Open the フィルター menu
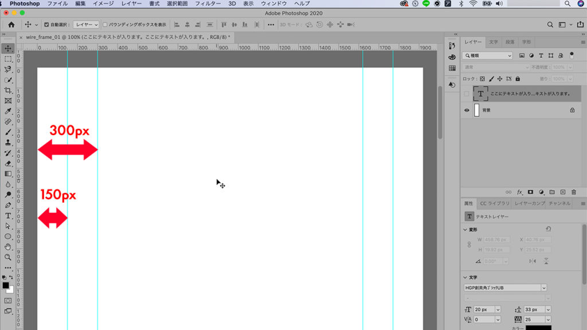 [208, 4]
